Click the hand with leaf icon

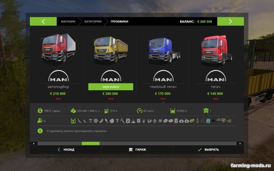40,121
